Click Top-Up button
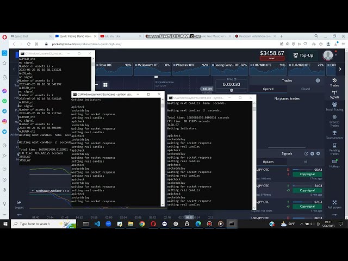The height and width of the screenshot is (261, 348). pyautogui.click(x=303, y=55)
